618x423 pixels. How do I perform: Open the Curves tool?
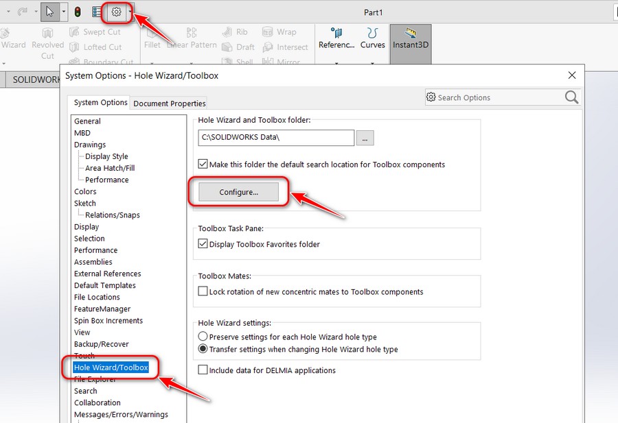(x=372, y=38)
